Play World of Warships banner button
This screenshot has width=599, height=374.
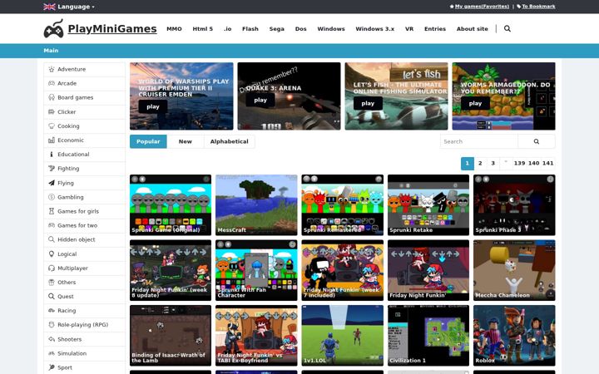pos(153,106)
